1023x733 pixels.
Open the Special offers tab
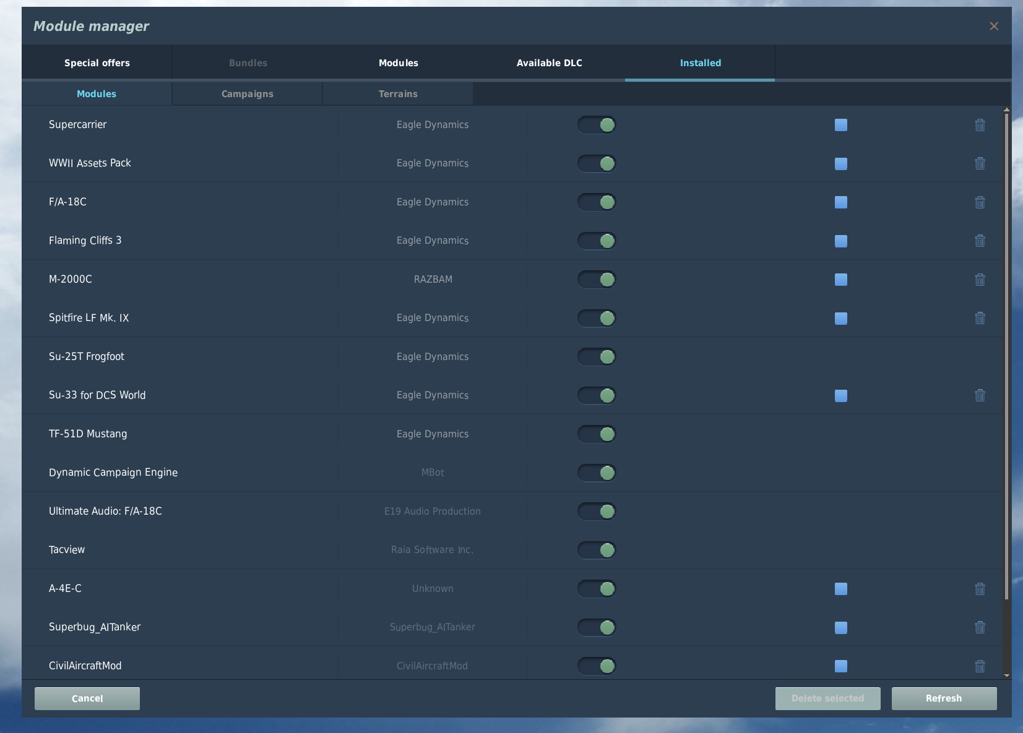pos(97,62)
